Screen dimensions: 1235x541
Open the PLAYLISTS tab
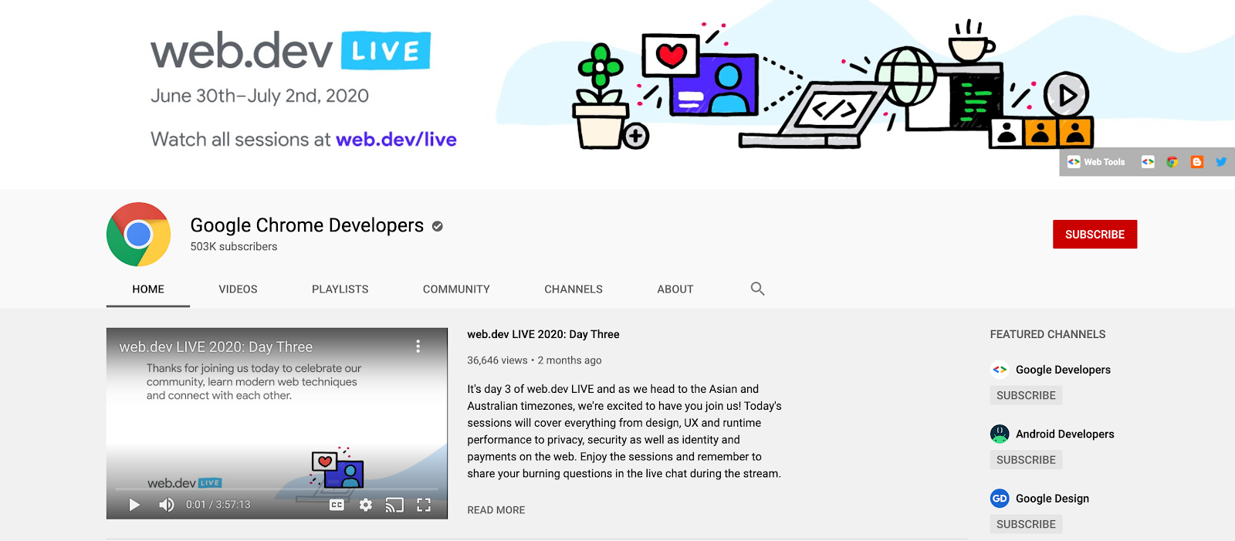[x=340, y=289]
